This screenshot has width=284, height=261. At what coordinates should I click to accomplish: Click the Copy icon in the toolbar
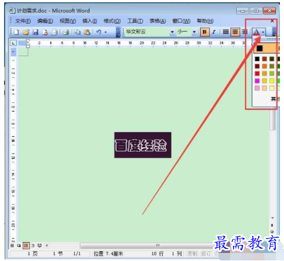(x=78, y=32)
